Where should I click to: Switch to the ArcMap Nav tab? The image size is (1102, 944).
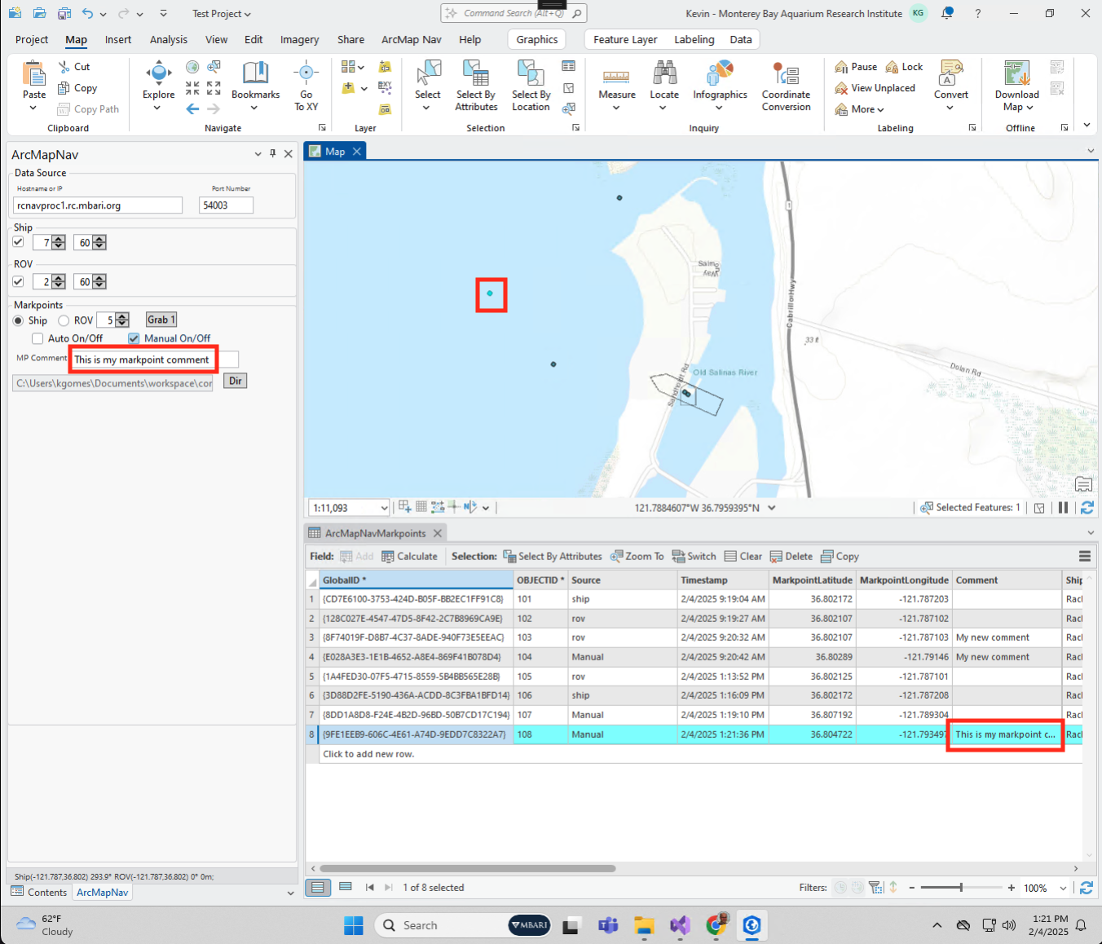(411, 39)
